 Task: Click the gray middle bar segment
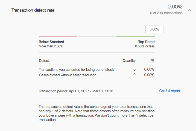point(97,36)
